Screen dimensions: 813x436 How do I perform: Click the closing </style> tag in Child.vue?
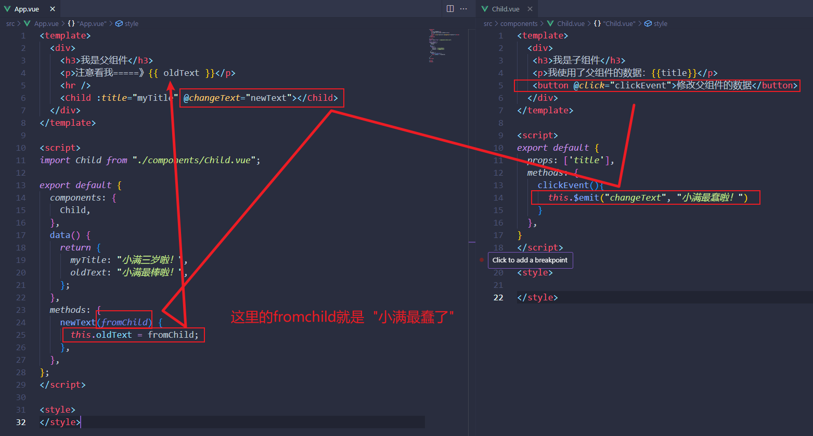(537, 297)
